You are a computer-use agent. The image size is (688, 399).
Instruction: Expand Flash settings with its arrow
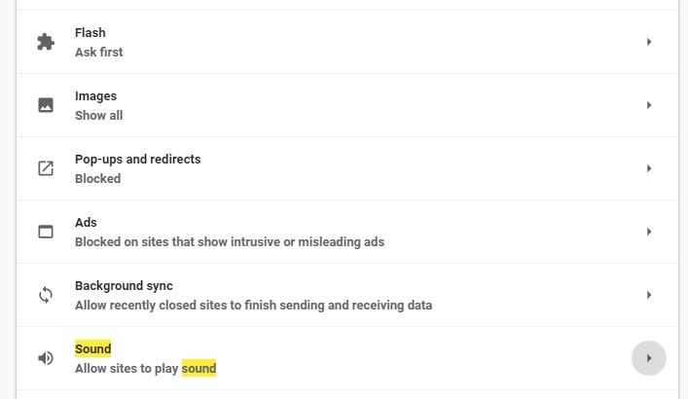pyautogui.click(x=649, y=42)
